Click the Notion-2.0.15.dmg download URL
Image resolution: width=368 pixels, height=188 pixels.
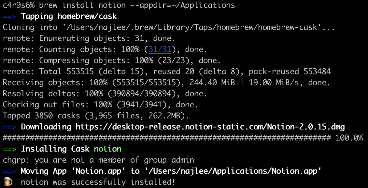point(210,127)
